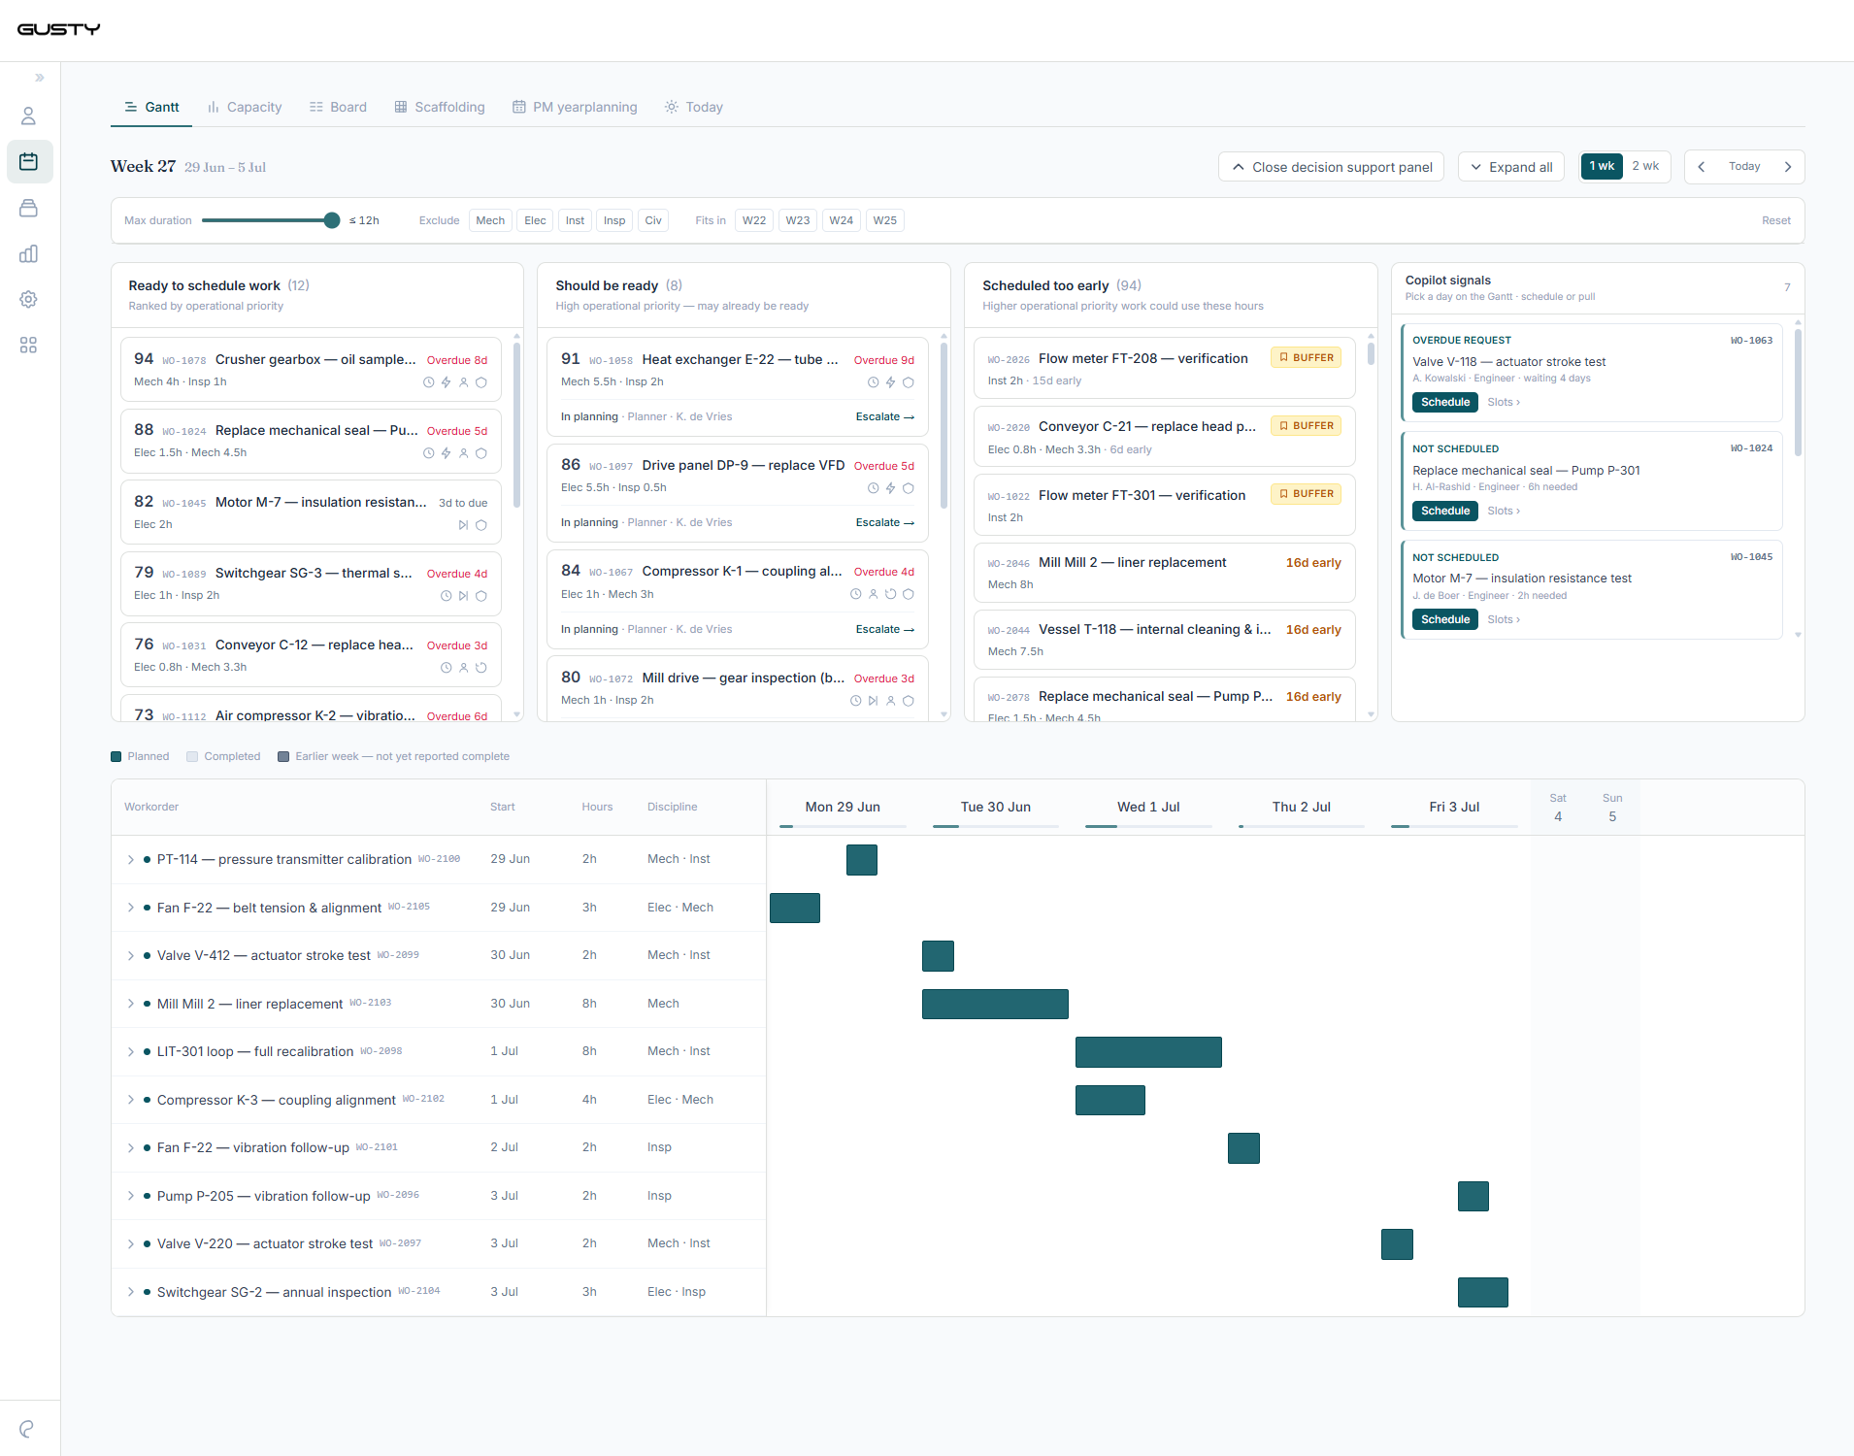1854x1456 pixels.
Task: Open the calendar planning sidebar icon
Action: tap(29, 162)
